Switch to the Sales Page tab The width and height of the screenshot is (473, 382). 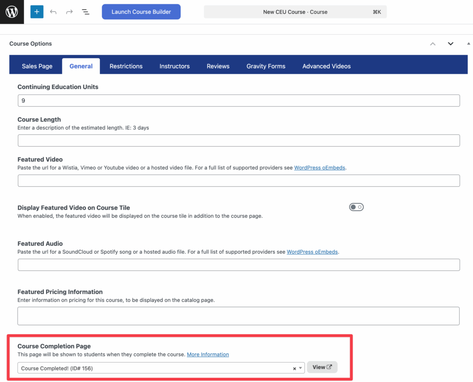(x=37, y=66)
